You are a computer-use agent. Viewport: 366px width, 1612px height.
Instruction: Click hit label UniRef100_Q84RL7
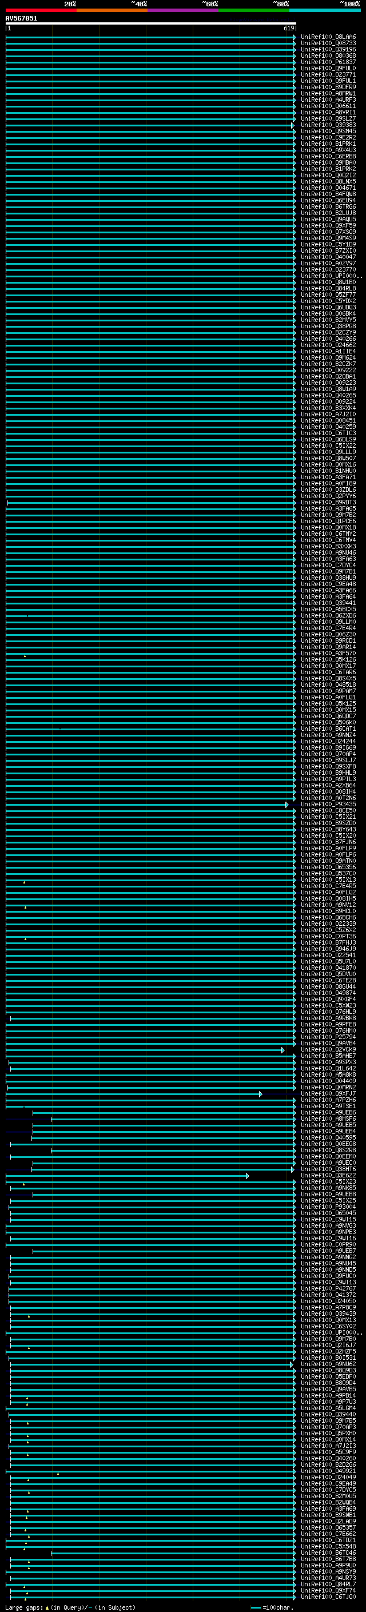click(x=328, y=1585)
